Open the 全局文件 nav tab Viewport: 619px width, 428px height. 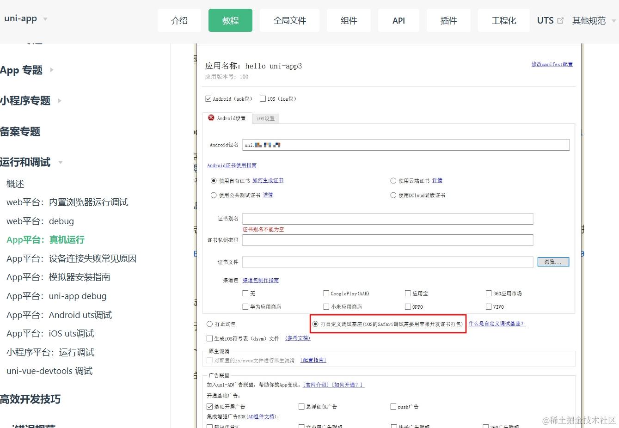click(290, 20)
